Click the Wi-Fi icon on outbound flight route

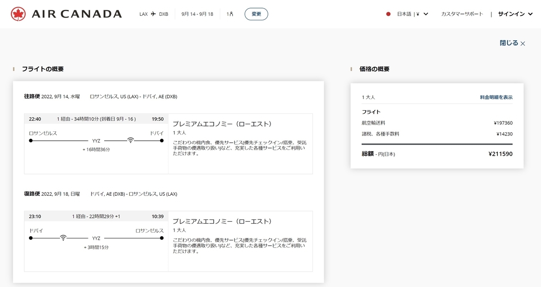[x=131, y=140]
